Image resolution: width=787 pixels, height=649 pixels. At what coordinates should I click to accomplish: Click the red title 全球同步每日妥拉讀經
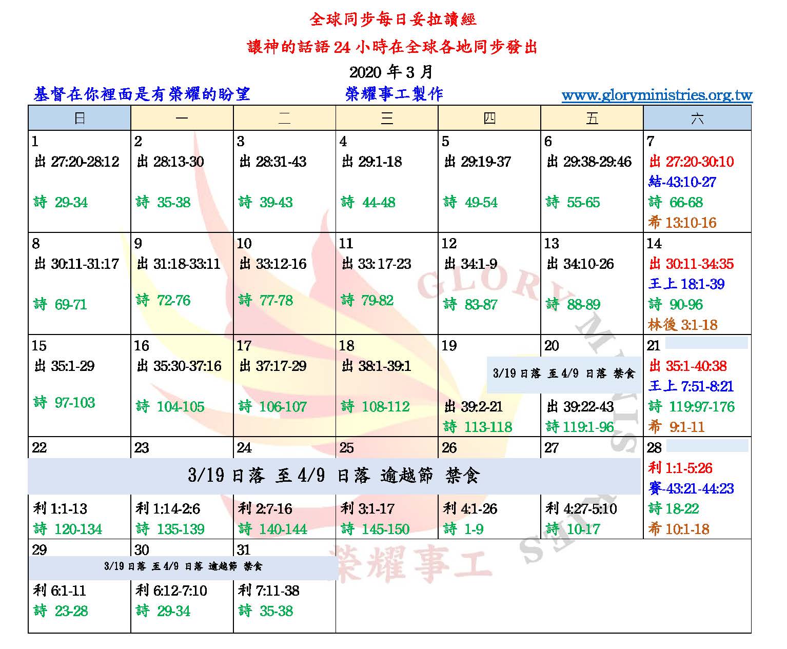pos(393,19)
